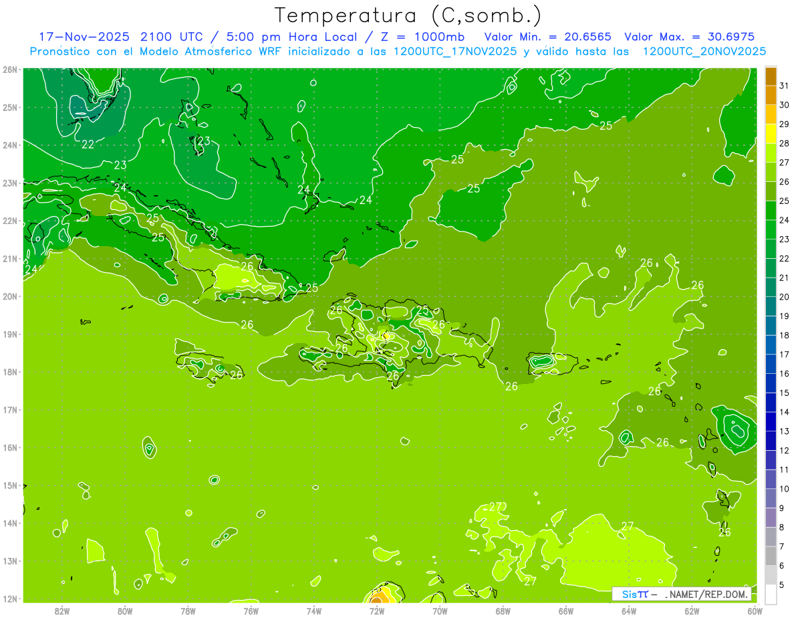Image resolution: width=802 pixels, height=620 pixels.
Task: Click the 25N latitude label
Action: (x=9, y=107)
